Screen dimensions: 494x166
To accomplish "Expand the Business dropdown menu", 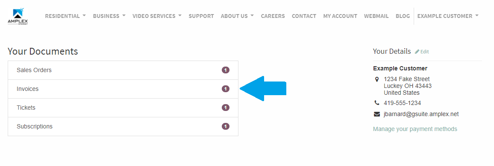I will pos(109,16).
